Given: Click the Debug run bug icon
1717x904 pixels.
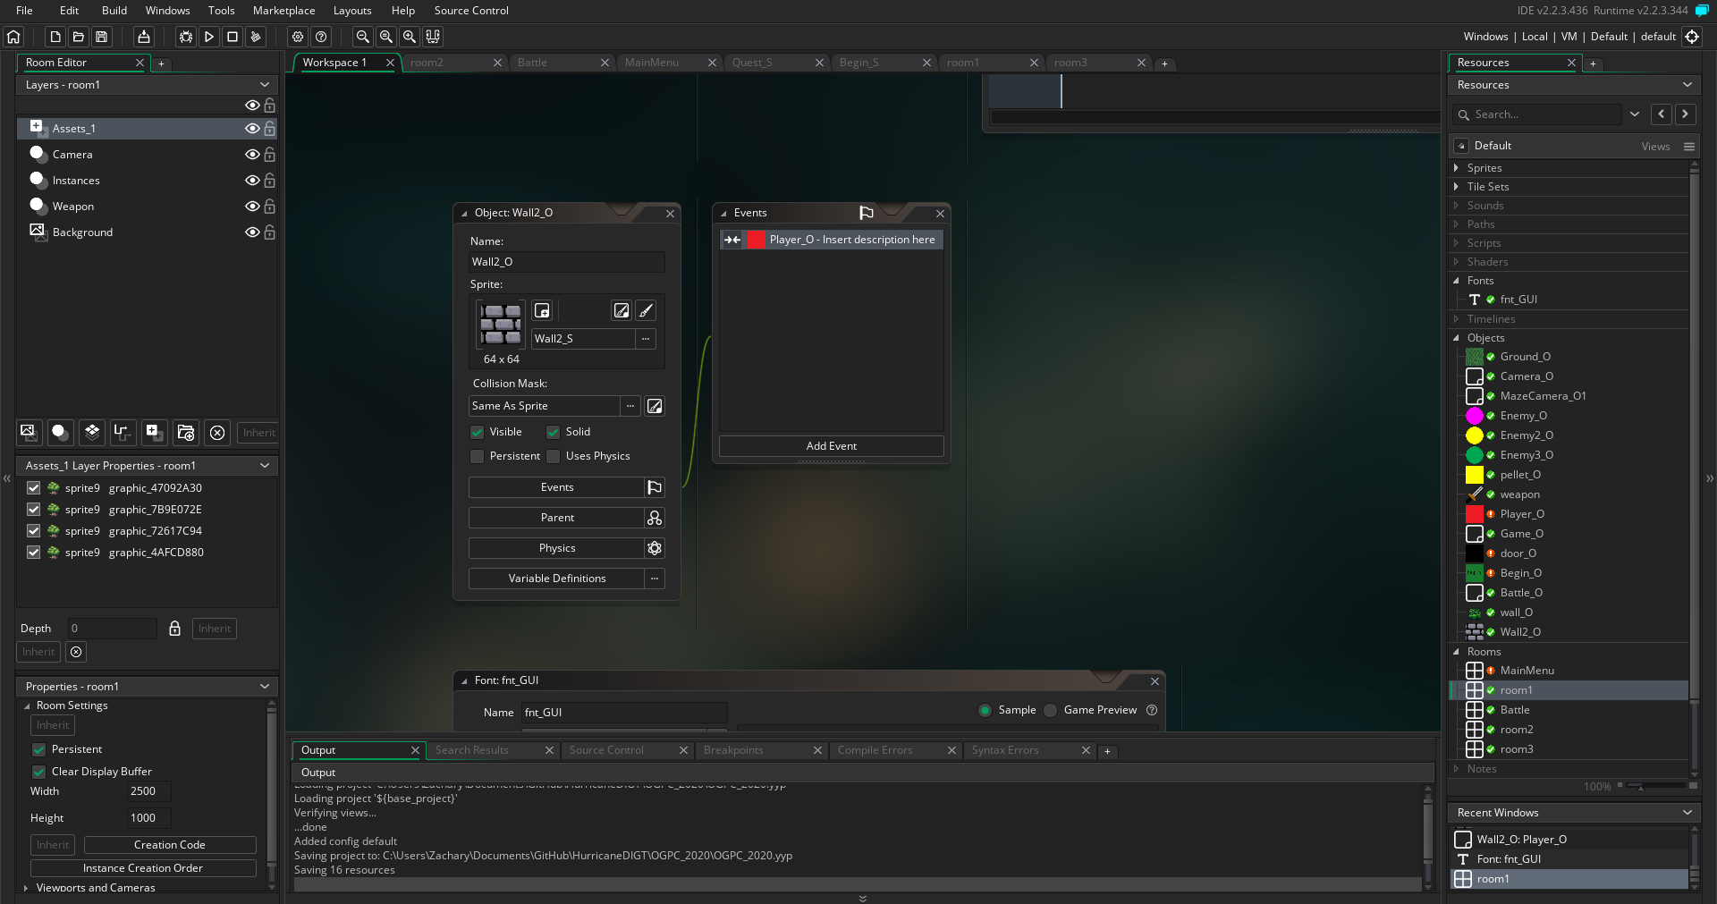Looking at the screenshot, I should tap(185, 37).
